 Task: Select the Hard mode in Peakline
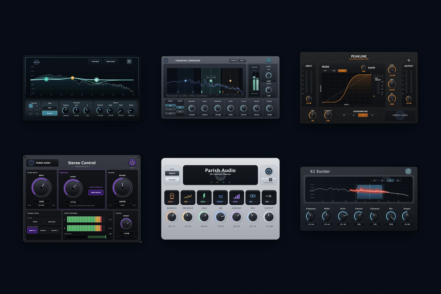pyautogui.click(x=334, y=71)
